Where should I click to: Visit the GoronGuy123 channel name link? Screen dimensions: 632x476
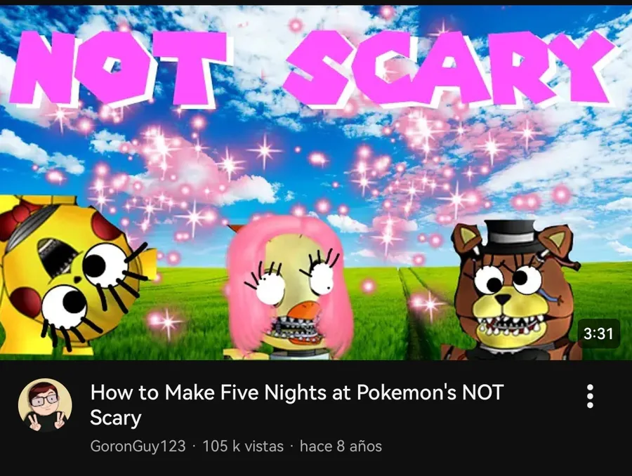click(138, 447)
